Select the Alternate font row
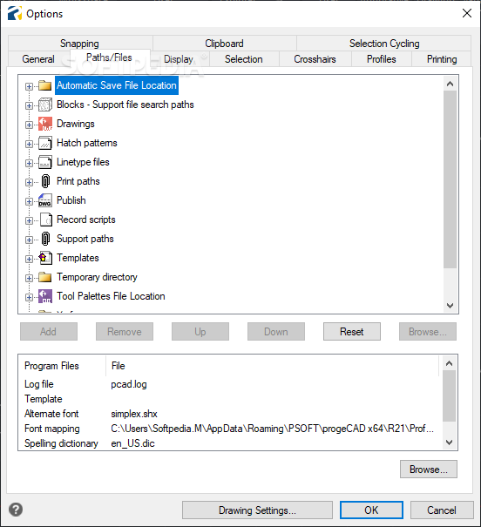The image size is (481, 527). (x=231, y=414)
